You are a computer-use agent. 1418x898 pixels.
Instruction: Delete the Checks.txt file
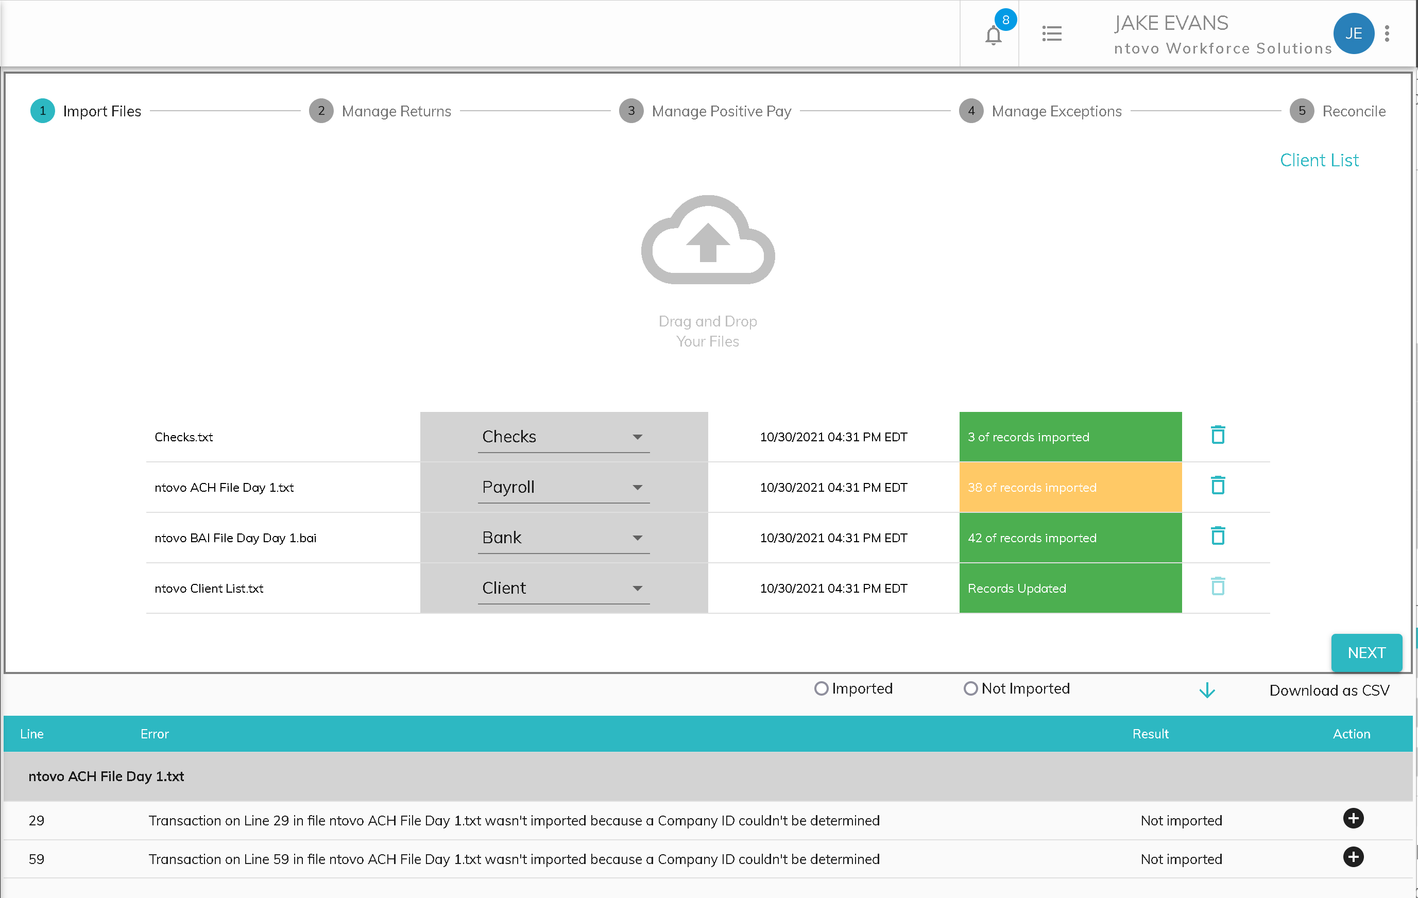tap(1217, 435)
